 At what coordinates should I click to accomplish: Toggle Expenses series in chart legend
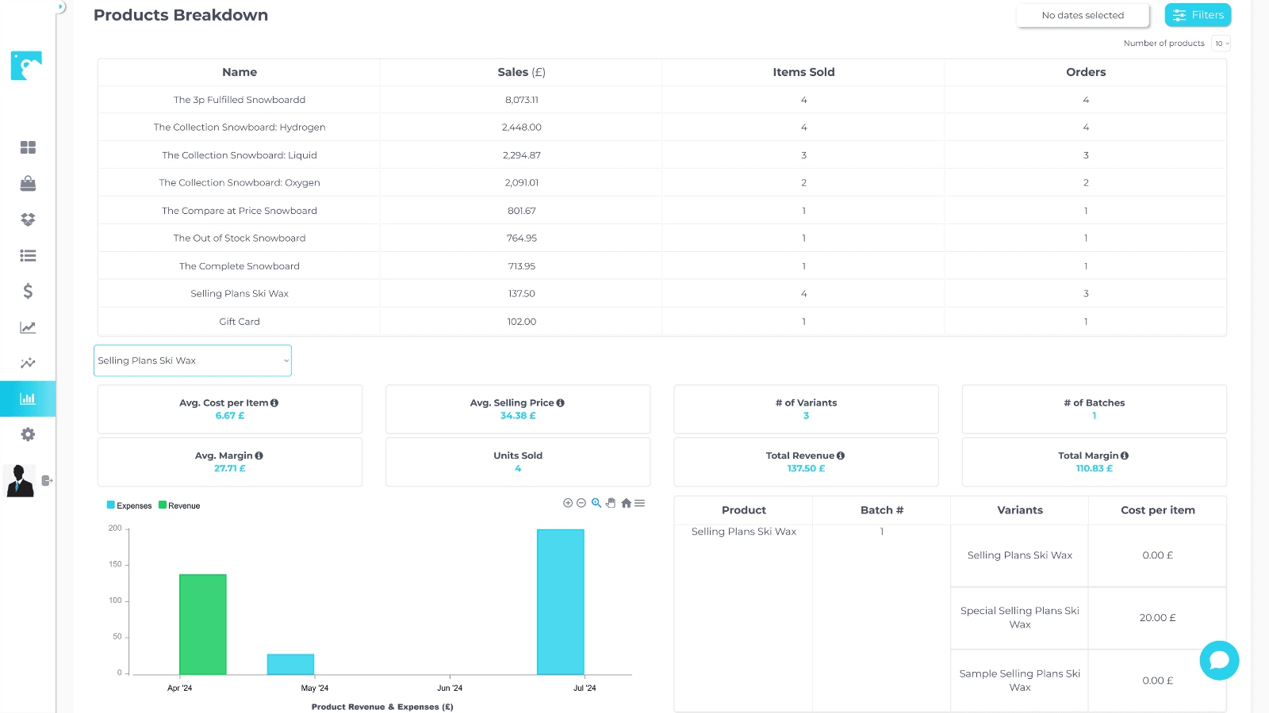tap(129, 505)
